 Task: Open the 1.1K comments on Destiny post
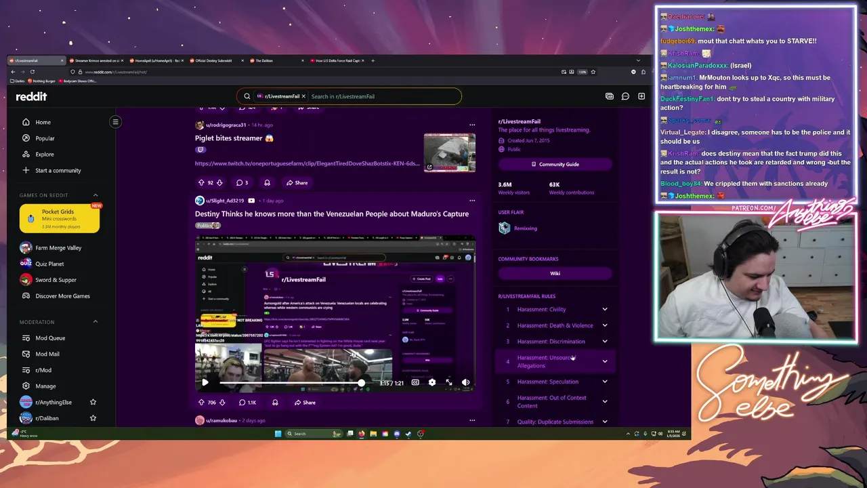click(x=247, y=403)
